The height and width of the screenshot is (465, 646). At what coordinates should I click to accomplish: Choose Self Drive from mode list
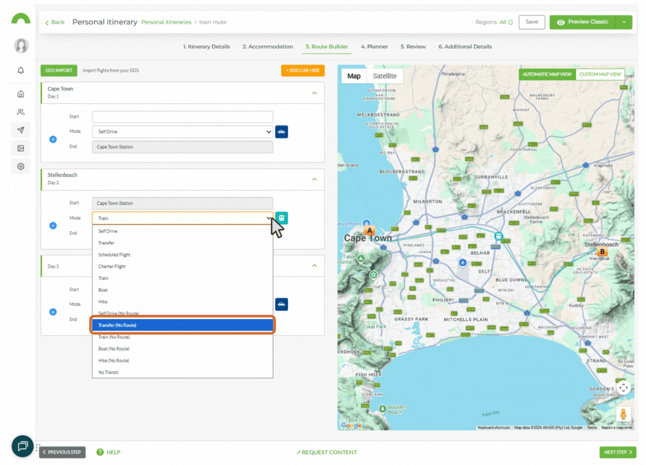click(183, 231)
